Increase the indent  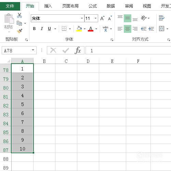(x=151, y=29)
